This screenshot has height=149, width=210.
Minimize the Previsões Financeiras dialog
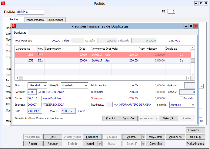186,26
